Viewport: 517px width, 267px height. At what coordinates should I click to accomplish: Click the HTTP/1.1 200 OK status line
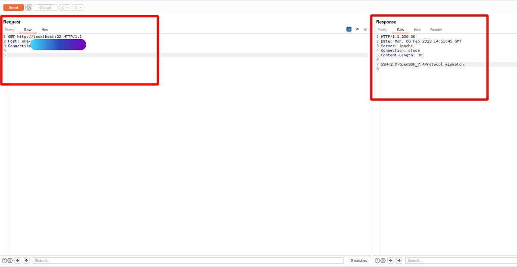click(x=398, y=37)
